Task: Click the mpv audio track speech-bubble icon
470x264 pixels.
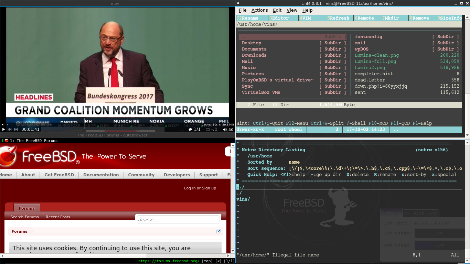Action: tap(190, 130)
